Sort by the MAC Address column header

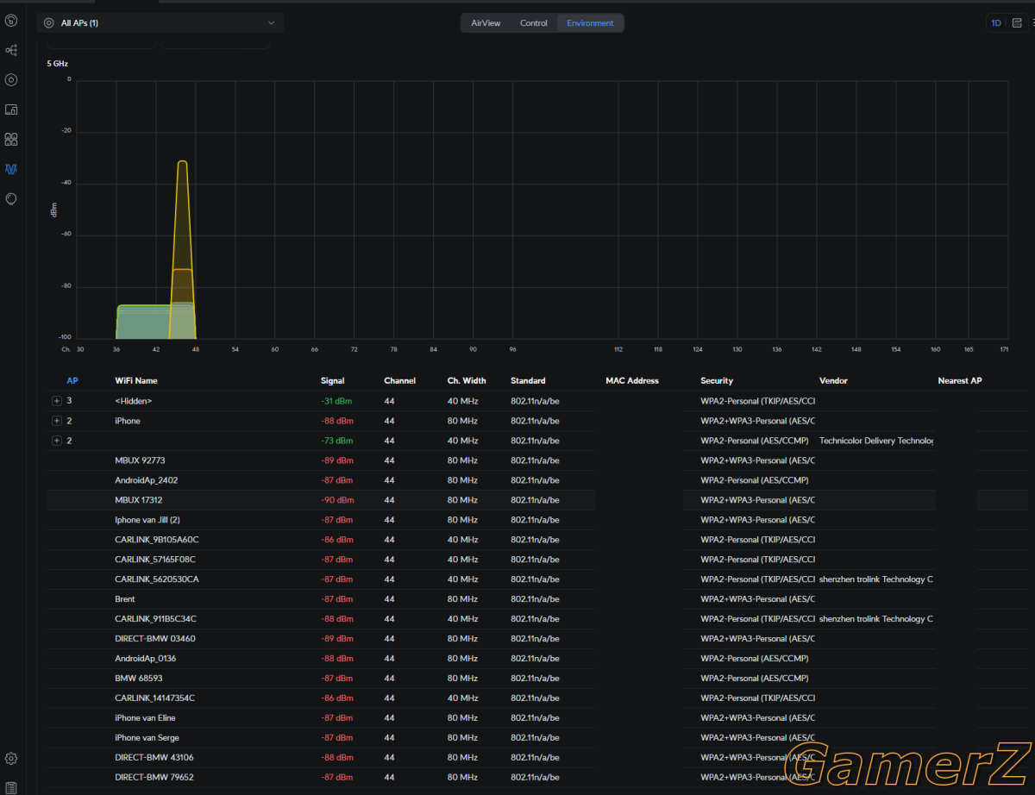click(x=632, y=381)
